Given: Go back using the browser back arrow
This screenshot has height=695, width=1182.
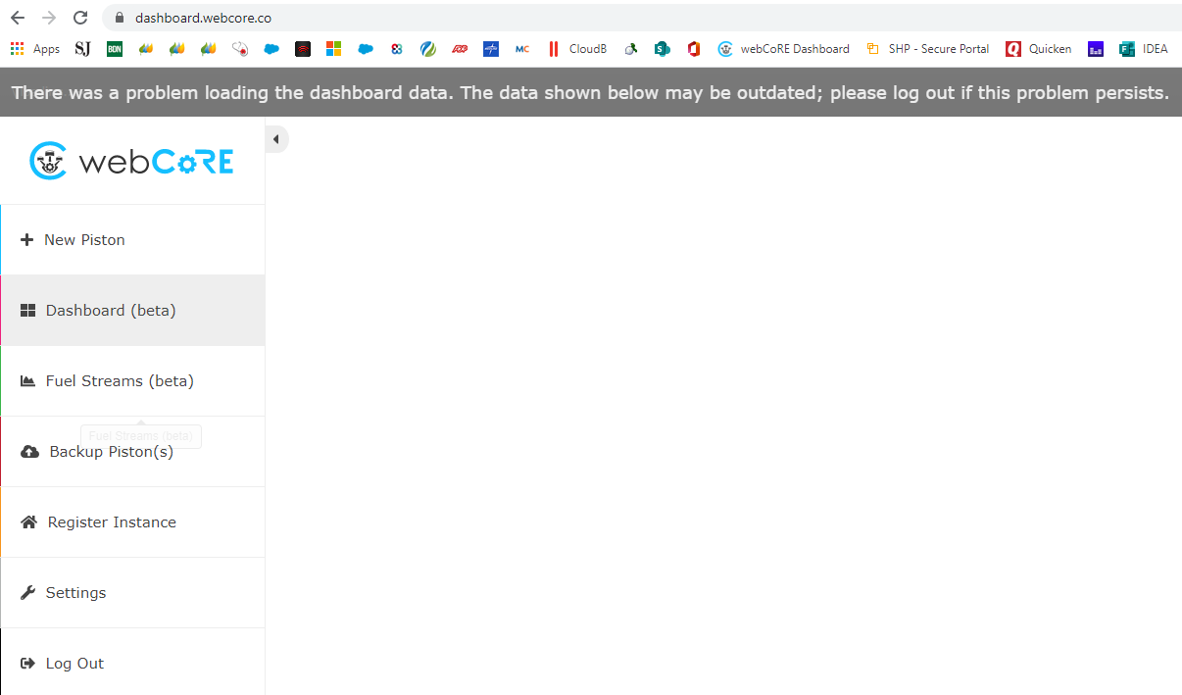Looking at the screenshot, I should coord(18,18).
